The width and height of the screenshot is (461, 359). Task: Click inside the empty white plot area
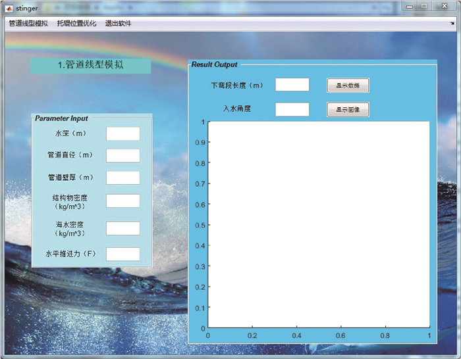[318, 224]
